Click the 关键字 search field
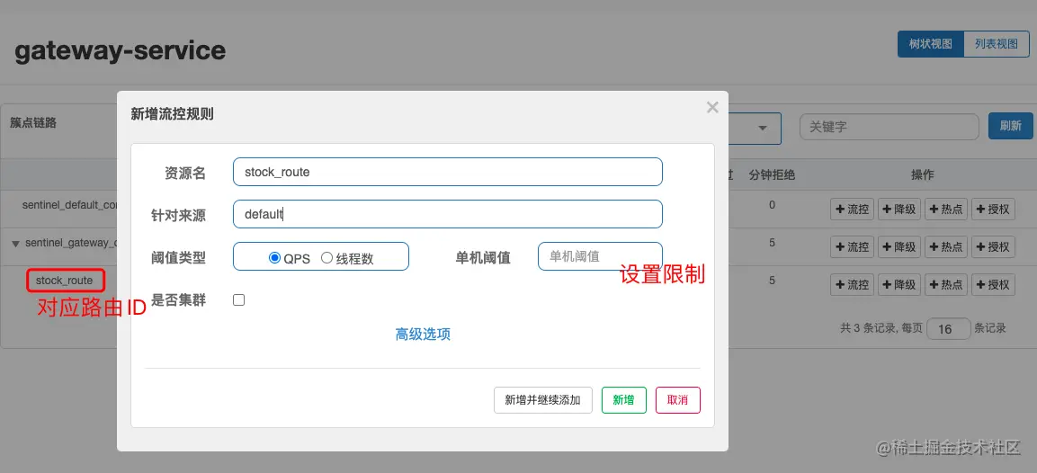 coord(889,127)
